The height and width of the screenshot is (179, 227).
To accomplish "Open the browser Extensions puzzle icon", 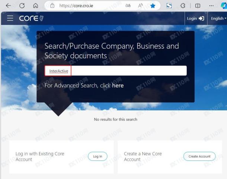I will 183,6.
